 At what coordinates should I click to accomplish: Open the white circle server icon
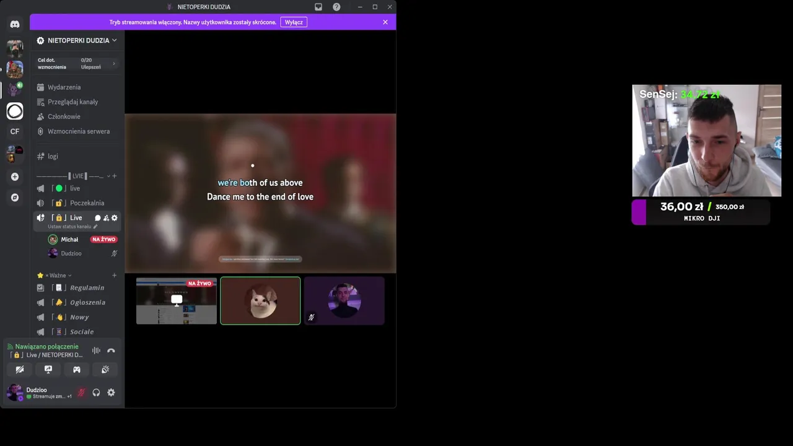tap(15, 111)
